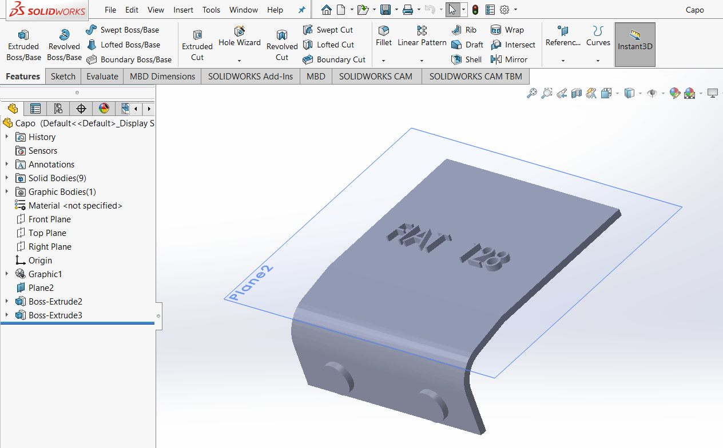
Task: Click the Swept Boss/Base button
Action: (x=122, y=30)
